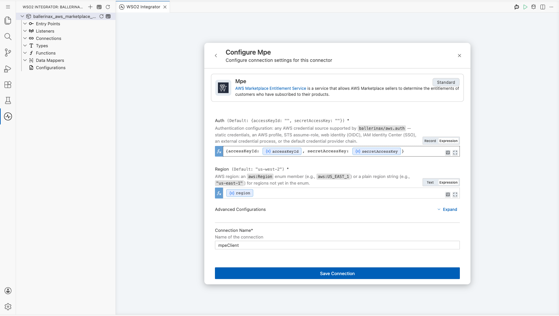This screenshot has height=316, width=559.
Task: Click the accessKeyId variable chip
Action: coord(282,151)
